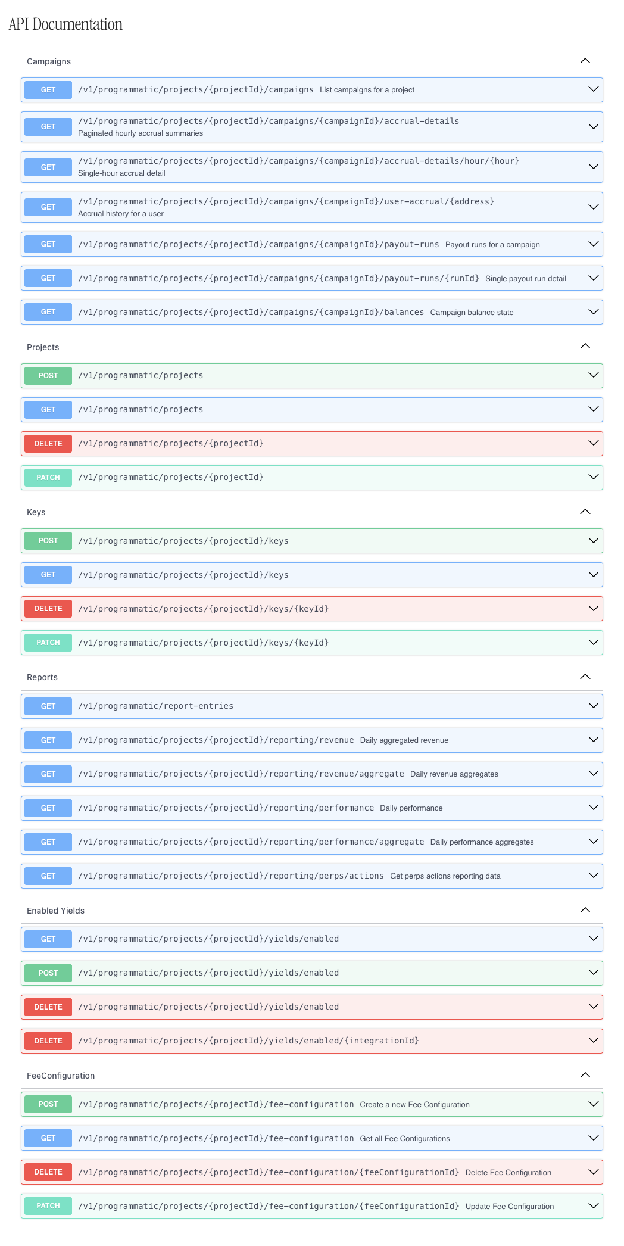Click the PATCH badge for keys/{keyId}
The width and height of the screenshot is (624, 1246).
48,643
